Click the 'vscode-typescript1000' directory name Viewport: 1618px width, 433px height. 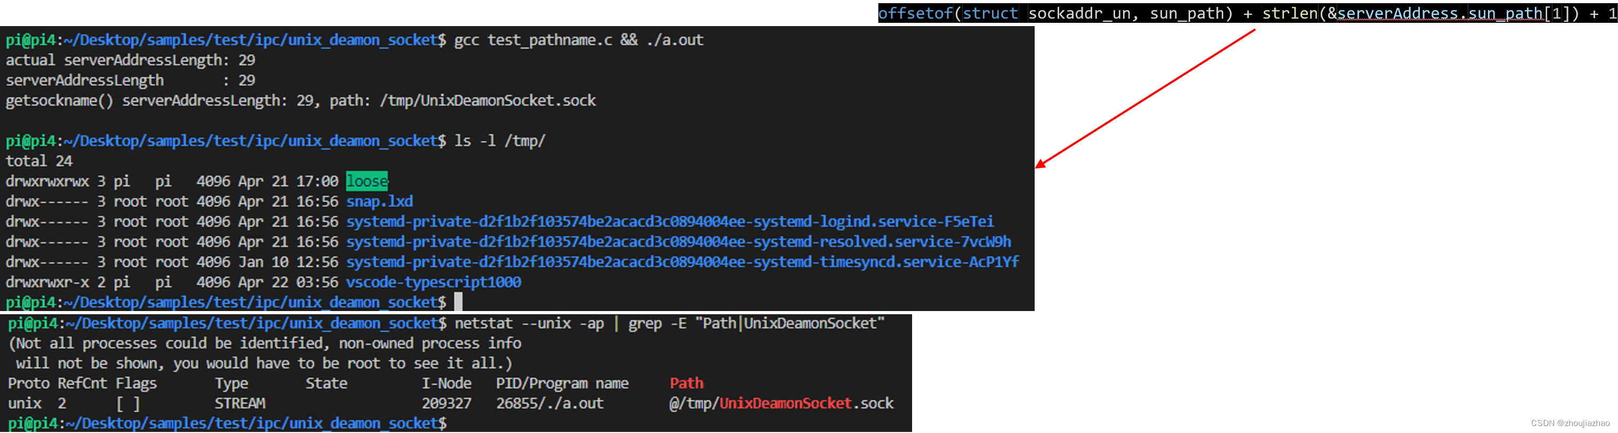click(x=433, y=282)
